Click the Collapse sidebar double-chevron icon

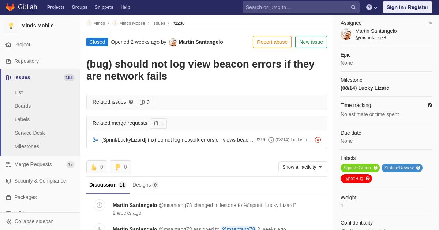[9, 222]
